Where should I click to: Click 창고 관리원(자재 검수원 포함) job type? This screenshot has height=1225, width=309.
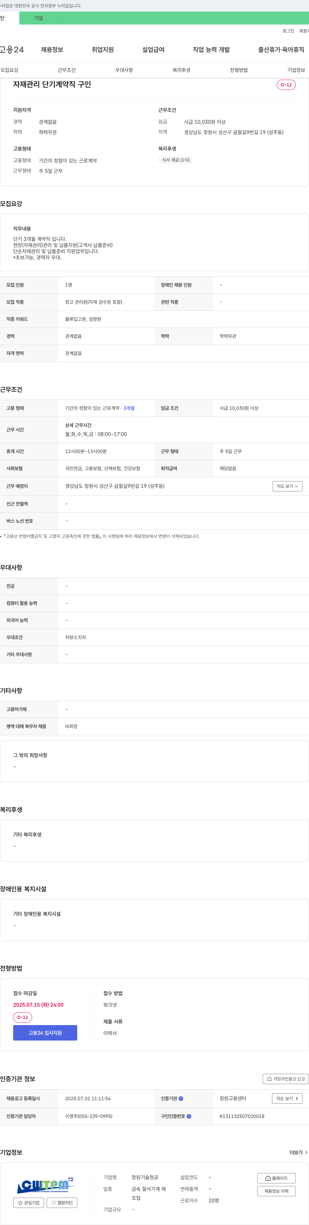[94, 302]
